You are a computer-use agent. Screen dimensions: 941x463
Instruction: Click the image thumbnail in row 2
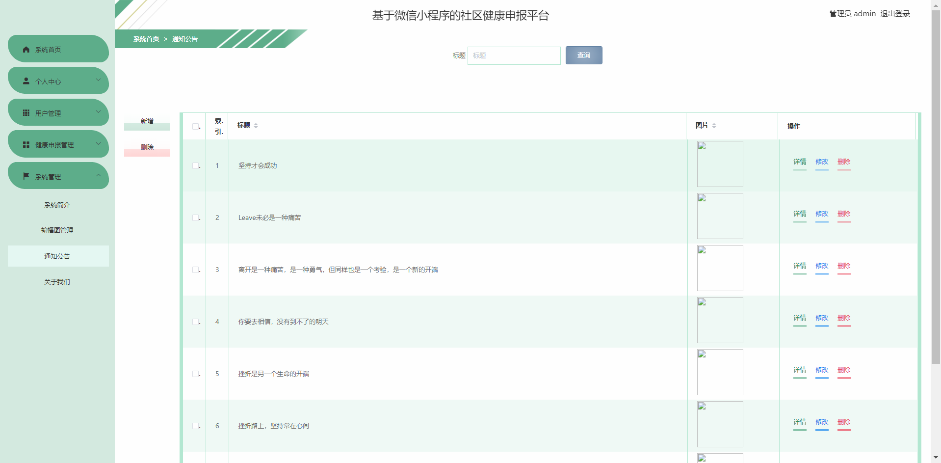coord(720,216)
